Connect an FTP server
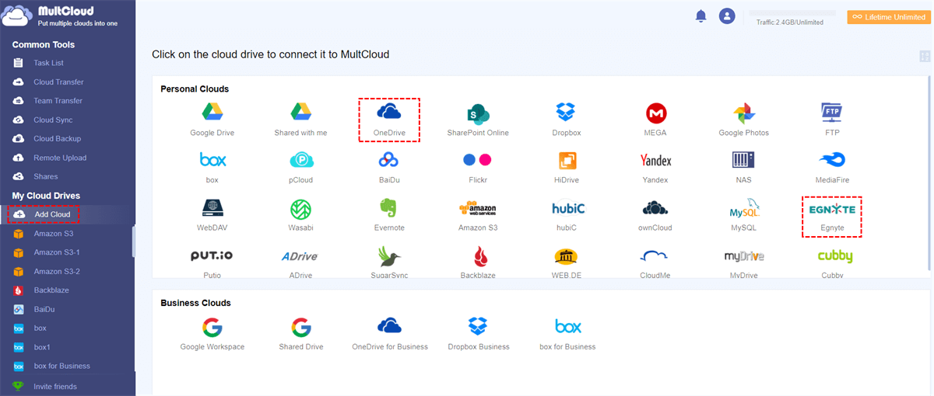The image size is (934, 396). [x=834, y=120]
